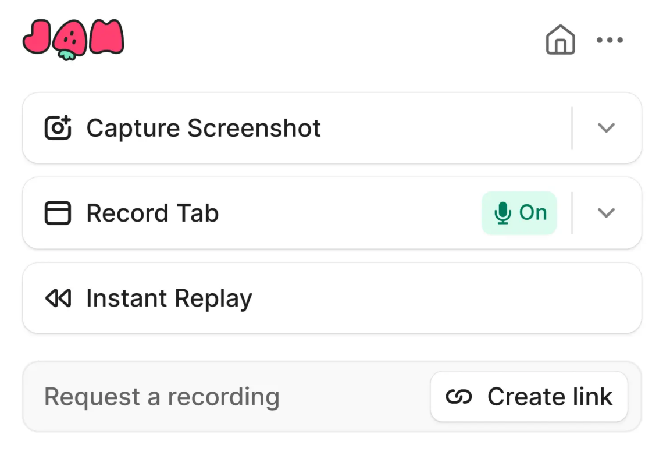Open the three-dot more options menu
Viewport: 670px width, 452px height.
[610, 40]
